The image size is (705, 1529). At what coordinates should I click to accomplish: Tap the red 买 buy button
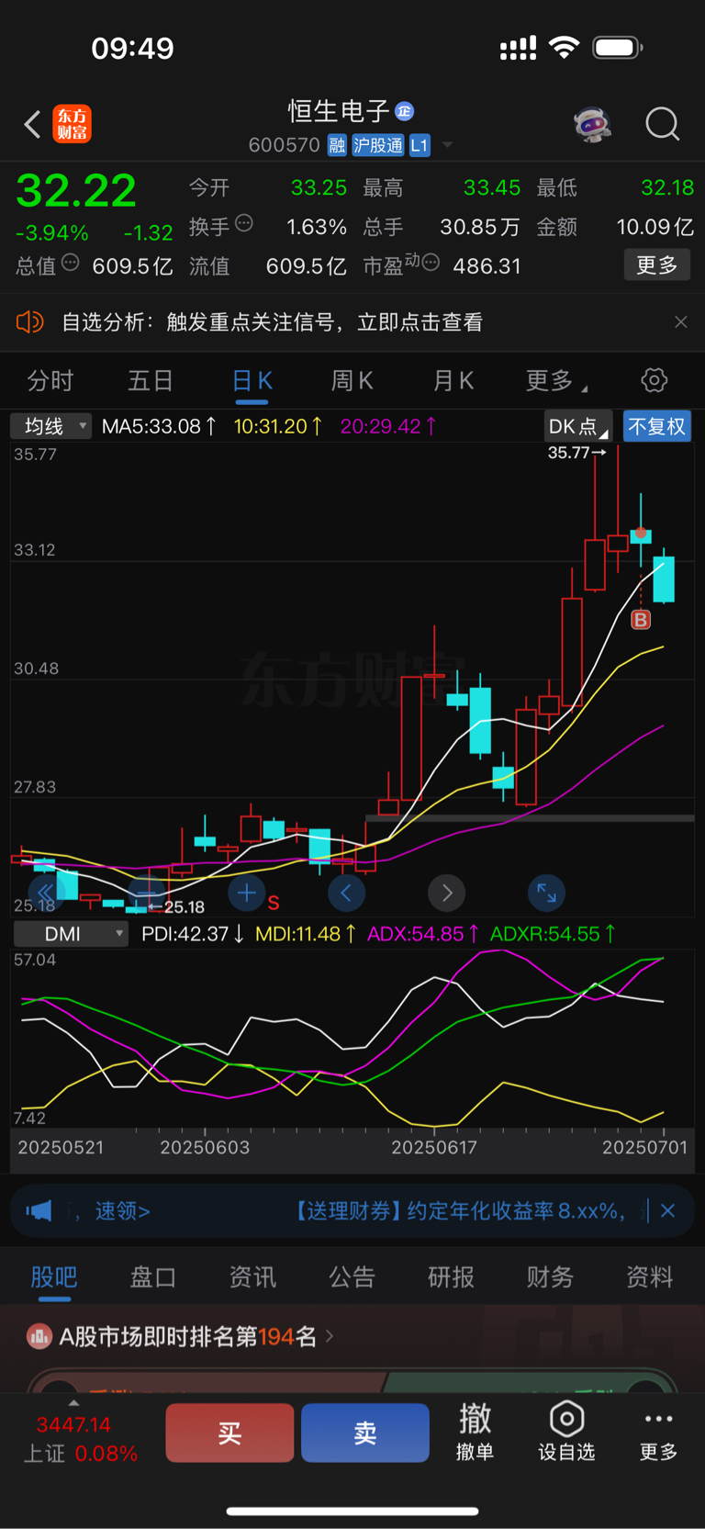(x=229, y=1433)
